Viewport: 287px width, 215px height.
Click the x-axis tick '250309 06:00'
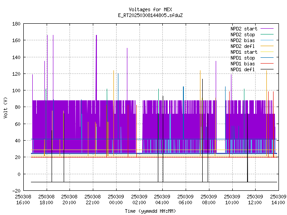(185, 199)
